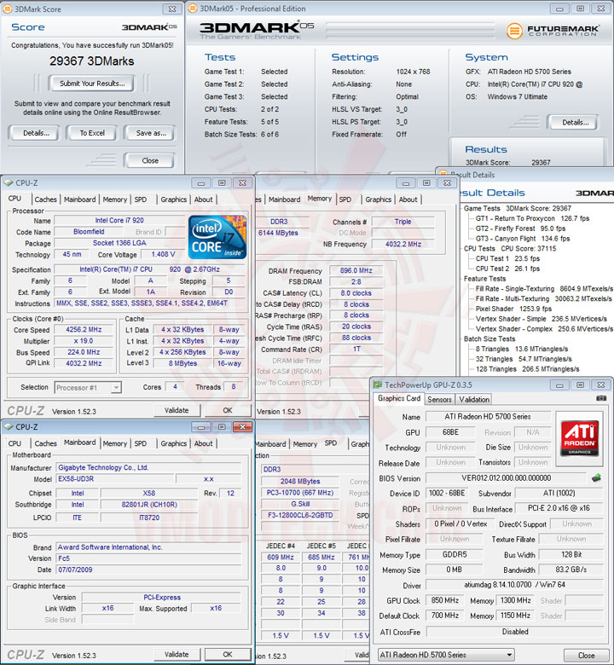The width and height of the screenshot is (614, 665).
Task: Click the Futuremark Corporation logo
Action: [553, 31]
